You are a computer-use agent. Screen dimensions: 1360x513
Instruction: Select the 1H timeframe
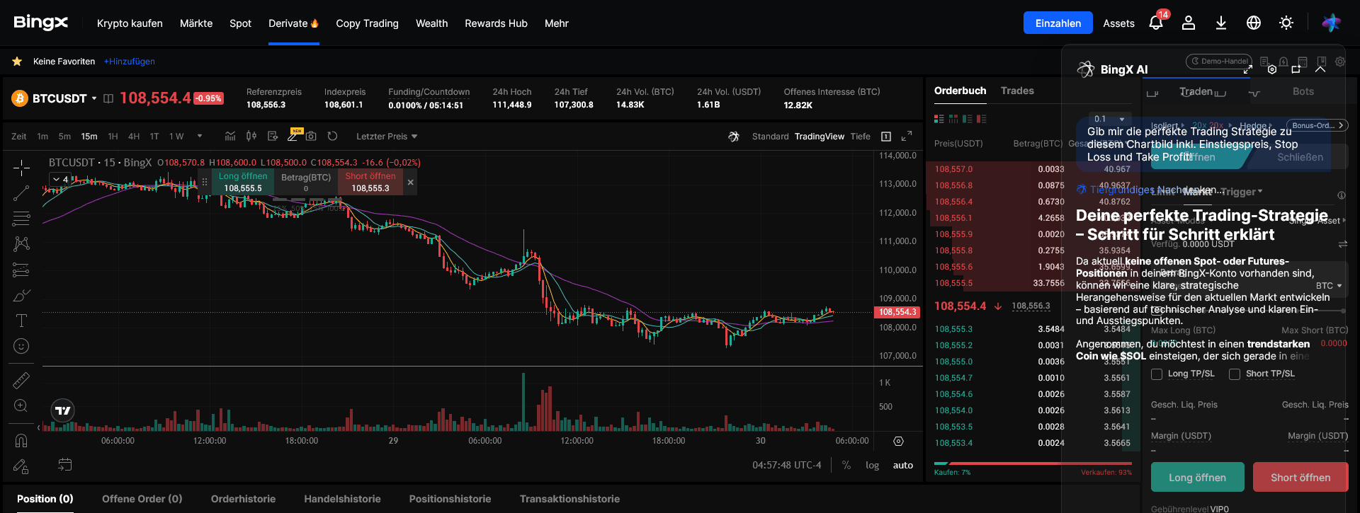click(x=113, y=137)
